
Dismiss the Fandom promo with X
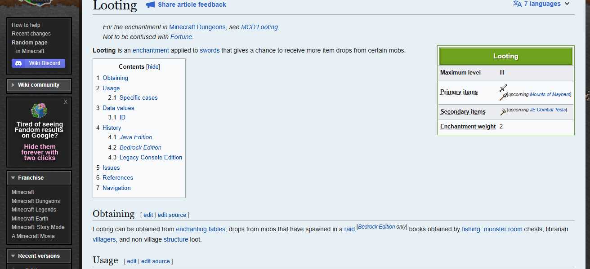(x=66, y=102)
